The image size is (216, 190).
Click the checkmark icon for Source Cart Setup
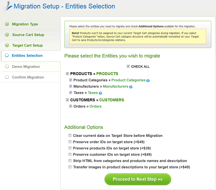click(x=7, y=35)
